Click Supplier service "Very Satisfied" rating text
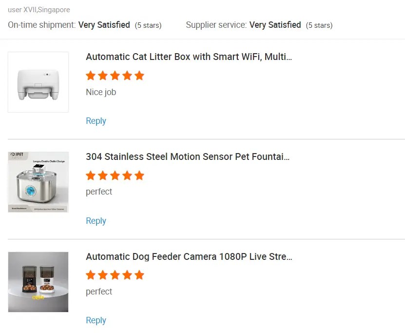The width and height of the screenshot is (405, 333). coord(275,25)
